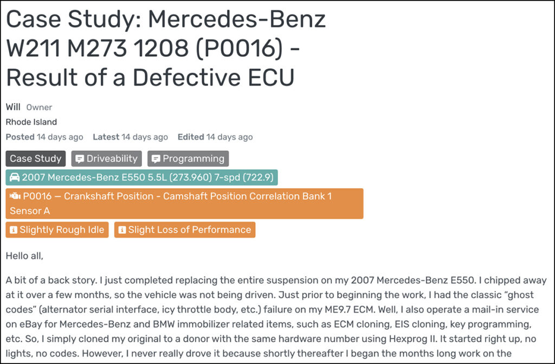Click the info icon on Slight Loss of Performance
The image size is (555, 364).
[122, 230]
